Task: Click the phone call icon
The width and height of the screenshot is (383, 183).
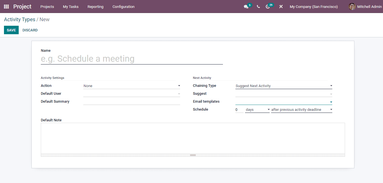Action: (258, 7)
